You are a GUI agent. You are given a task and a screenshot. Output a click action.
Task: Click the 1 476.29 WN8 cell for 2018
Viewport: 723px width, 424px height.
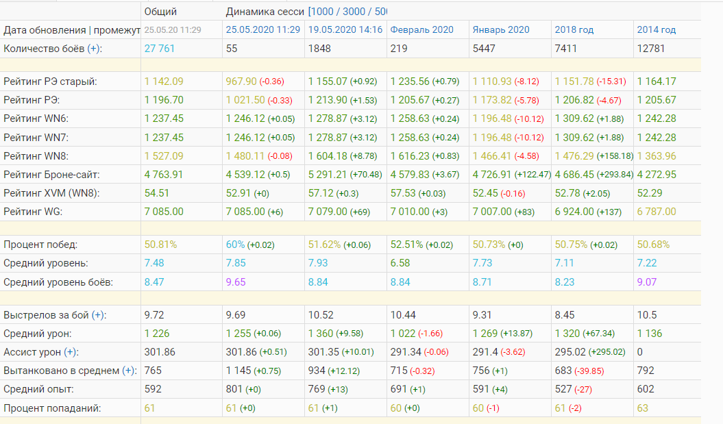click(574, 155)
